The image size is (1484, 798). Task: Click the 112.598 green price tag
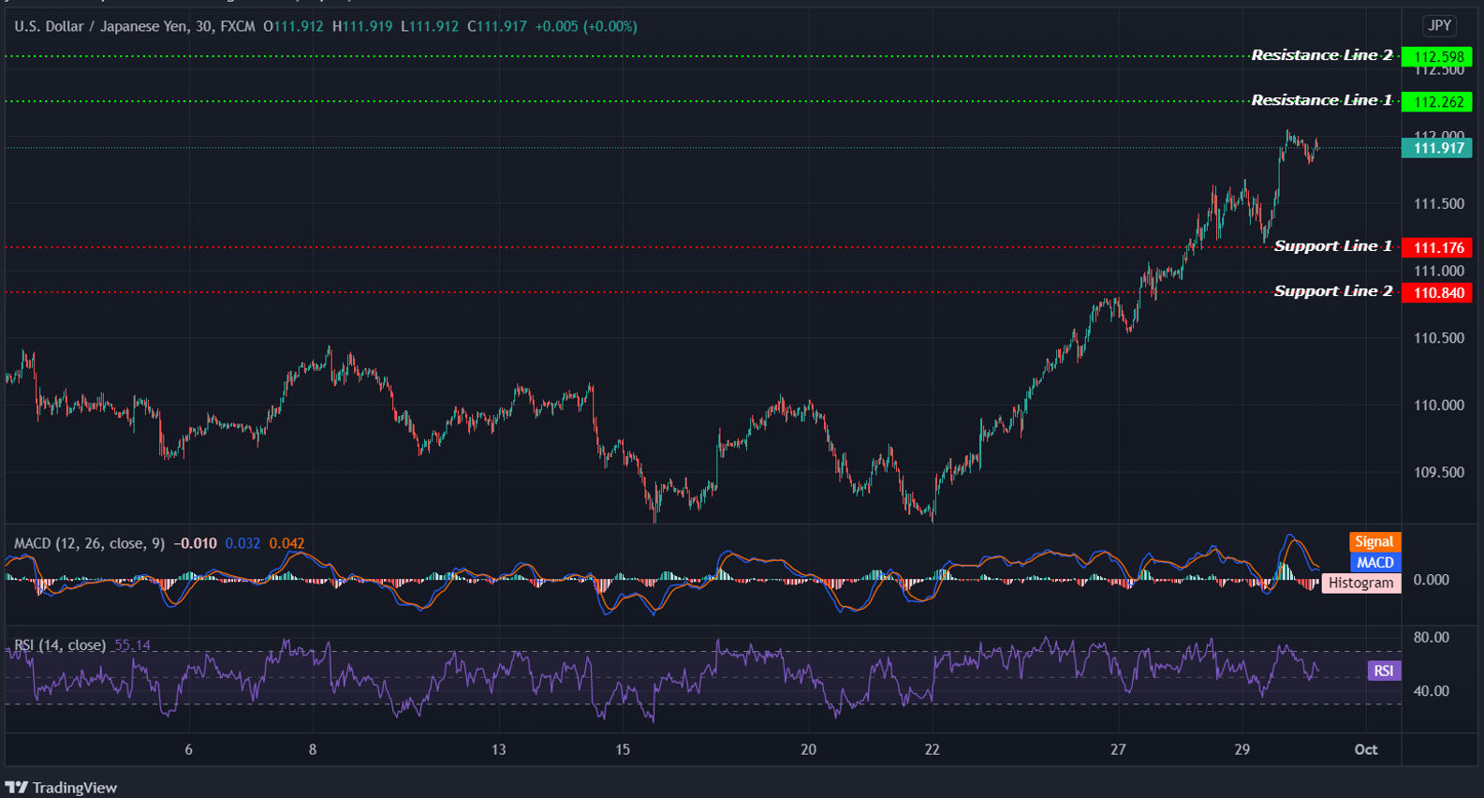pyautogui.click(x=1437, y=56)
